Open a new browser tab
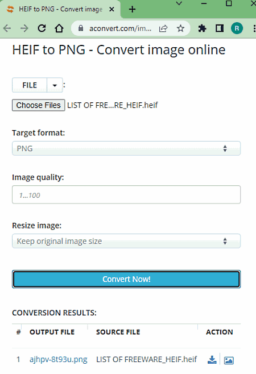The width and height of the screenshot is (256, 374). (132, 9)
